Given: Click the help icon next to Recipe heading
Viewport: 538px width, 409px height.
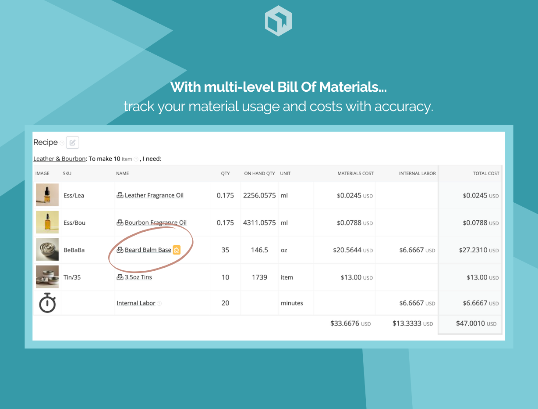Looking at the screenshot, I should [62, 143].
